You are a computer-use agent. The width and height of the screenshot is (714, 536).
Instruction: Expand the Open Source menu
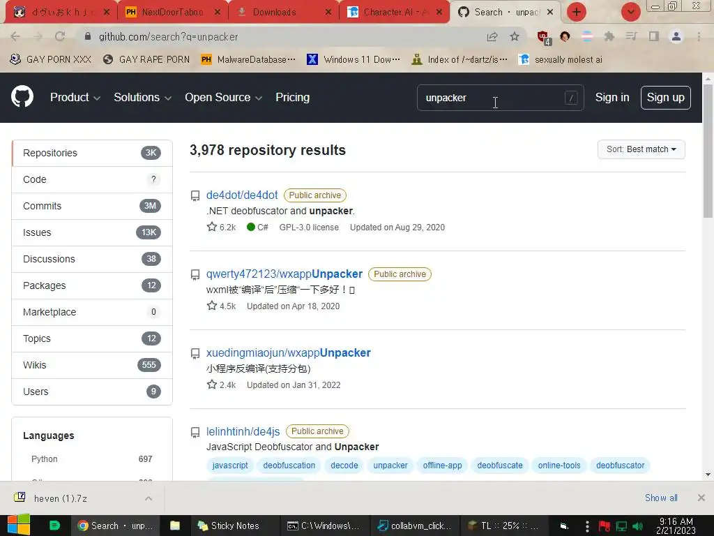223,97
